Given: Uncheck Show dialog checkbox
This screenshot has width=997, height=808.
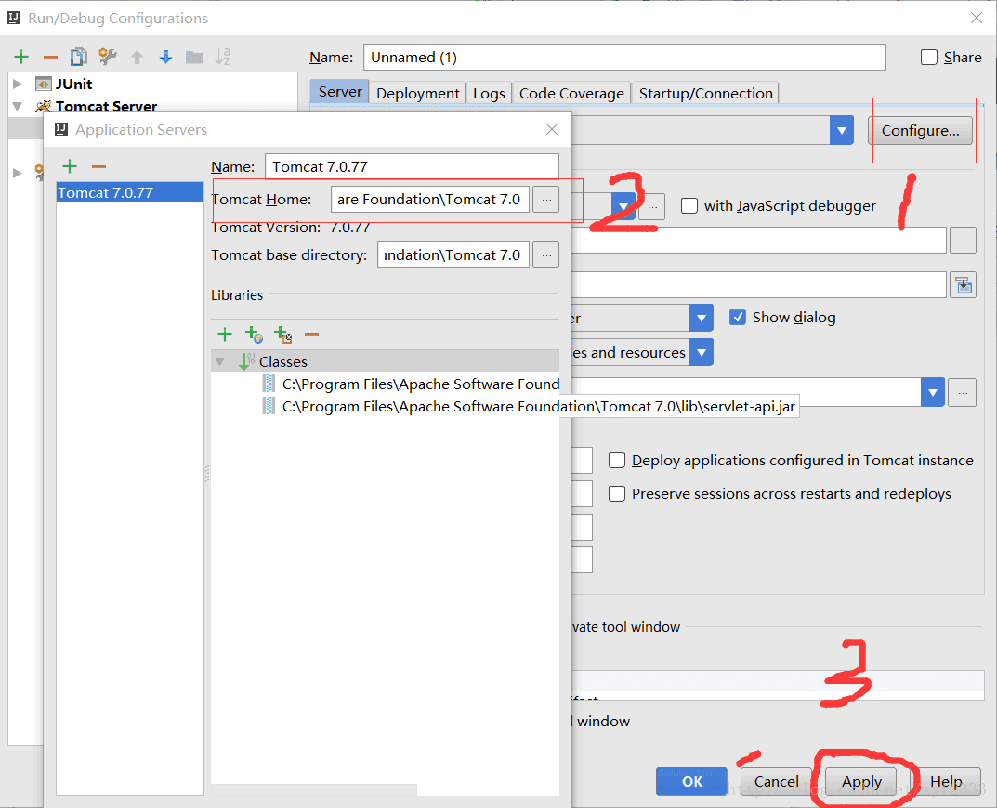Looking at the screenshot, I should 738,318.
